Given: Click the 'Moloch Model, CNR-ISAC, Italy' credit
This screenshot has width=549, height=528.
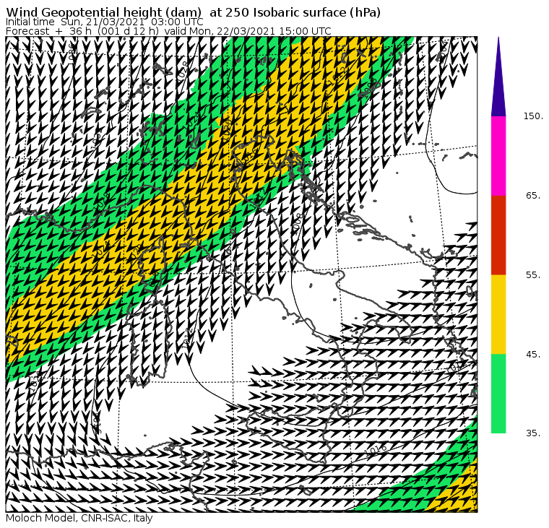Looking at the screenshot, I should click(x=79, y=518).
